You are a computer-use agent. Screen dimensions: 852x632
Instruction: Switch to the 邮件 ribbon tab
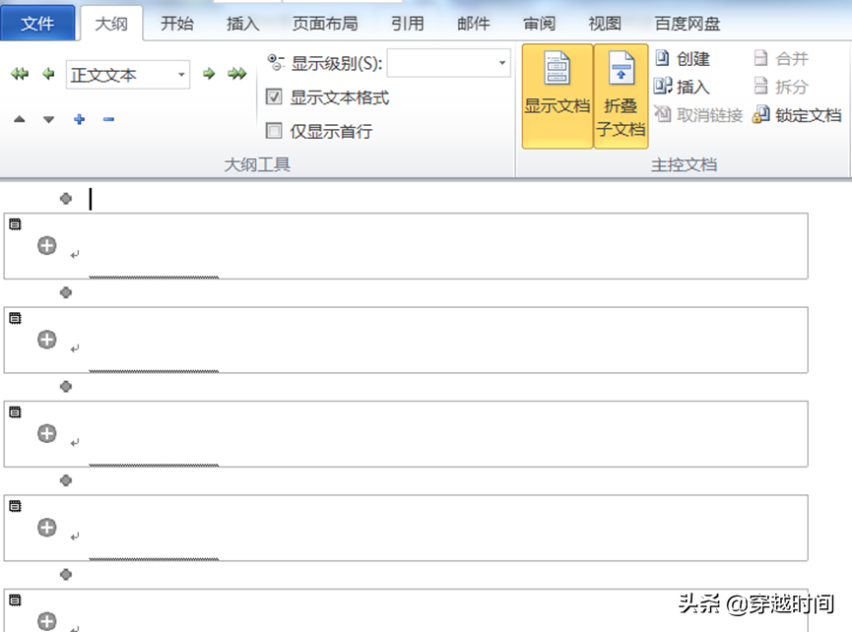[473, 24]
